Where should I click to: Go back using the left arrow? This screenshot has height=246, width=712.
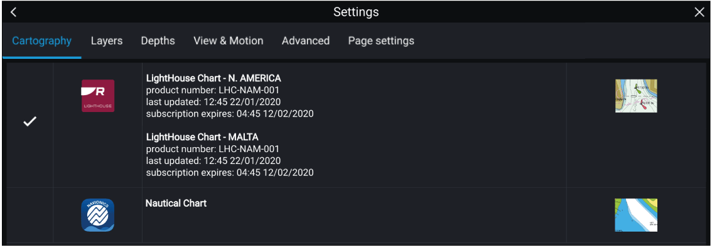[14, 13]
